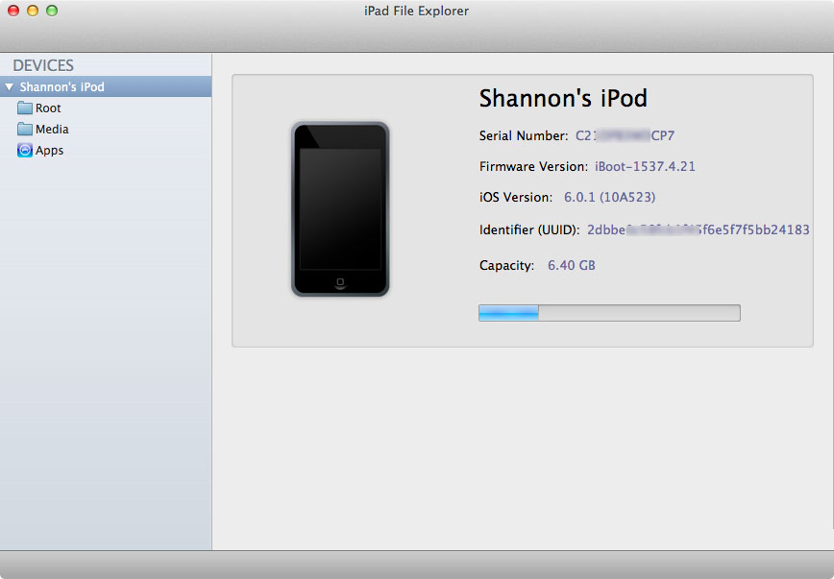This screenshot has width=834, height=579.
Task: Click the storage capacity progress bar
Action: pyautogui.click(x=609, y=313)
